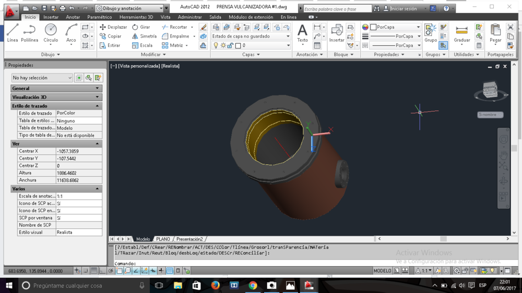The width and height of the screenshot is (522, 293).
Task: Toggle the layer lock icon
Action: coord(230,46)
